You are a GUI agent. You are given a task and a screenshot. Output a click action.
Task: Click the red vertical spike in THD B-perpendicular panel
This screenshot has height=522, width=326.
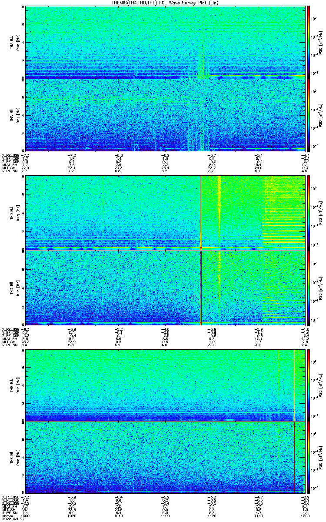tap(200, 213)
